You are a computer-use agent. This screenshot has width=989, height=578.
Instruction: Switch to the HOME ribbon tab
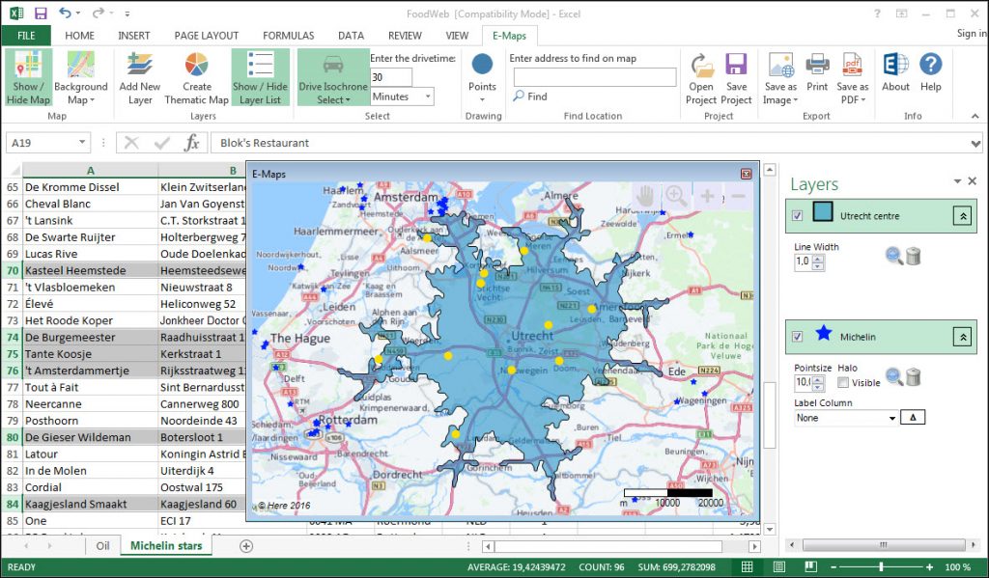[x=79, y=36]
